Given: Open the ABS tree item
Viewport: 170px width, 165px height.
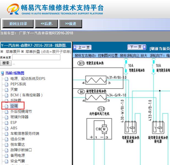Looking at the screenshot, I should pyautogui.click(x=14, y=128).
